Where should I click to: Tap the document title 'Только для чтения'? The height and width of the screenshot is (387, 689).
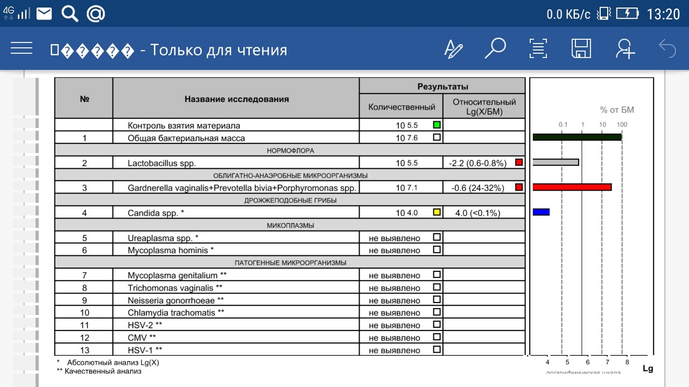219,50
